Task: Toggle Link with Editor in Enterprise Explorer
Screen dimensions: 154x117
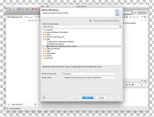Action: point(32,20)
